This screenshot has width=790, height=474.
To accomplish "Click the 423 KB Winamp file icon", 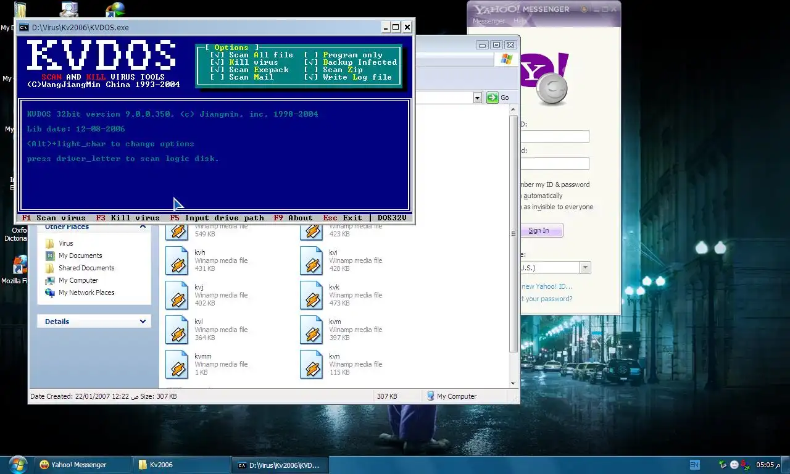I will point(312,231).
